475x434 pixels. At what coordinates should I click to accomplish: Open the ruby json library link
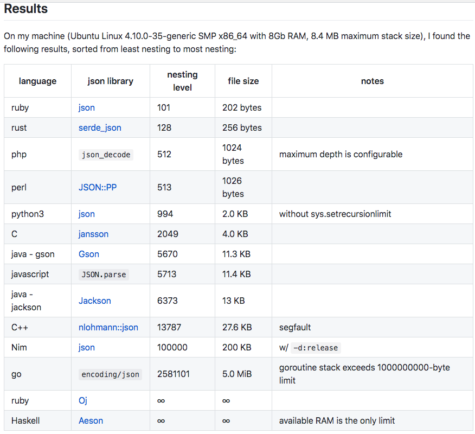tap(87, 107)
